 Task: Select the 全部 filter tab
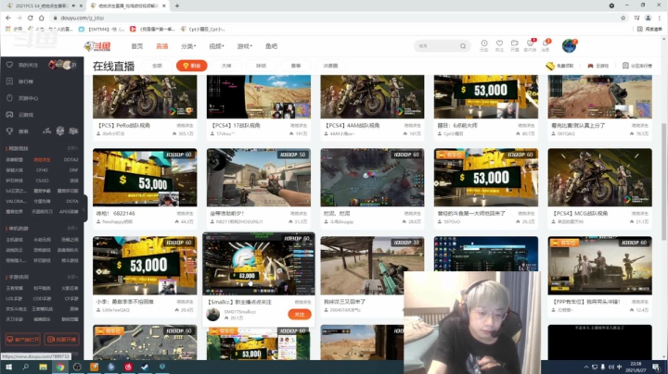157,66
